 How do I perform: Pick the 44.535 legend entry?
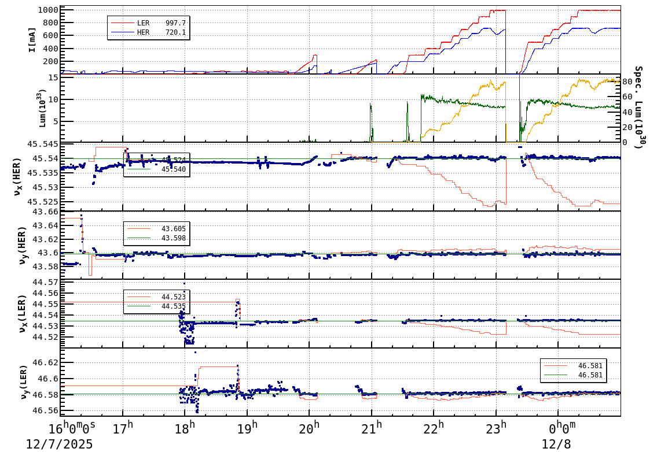coord(173,306)
